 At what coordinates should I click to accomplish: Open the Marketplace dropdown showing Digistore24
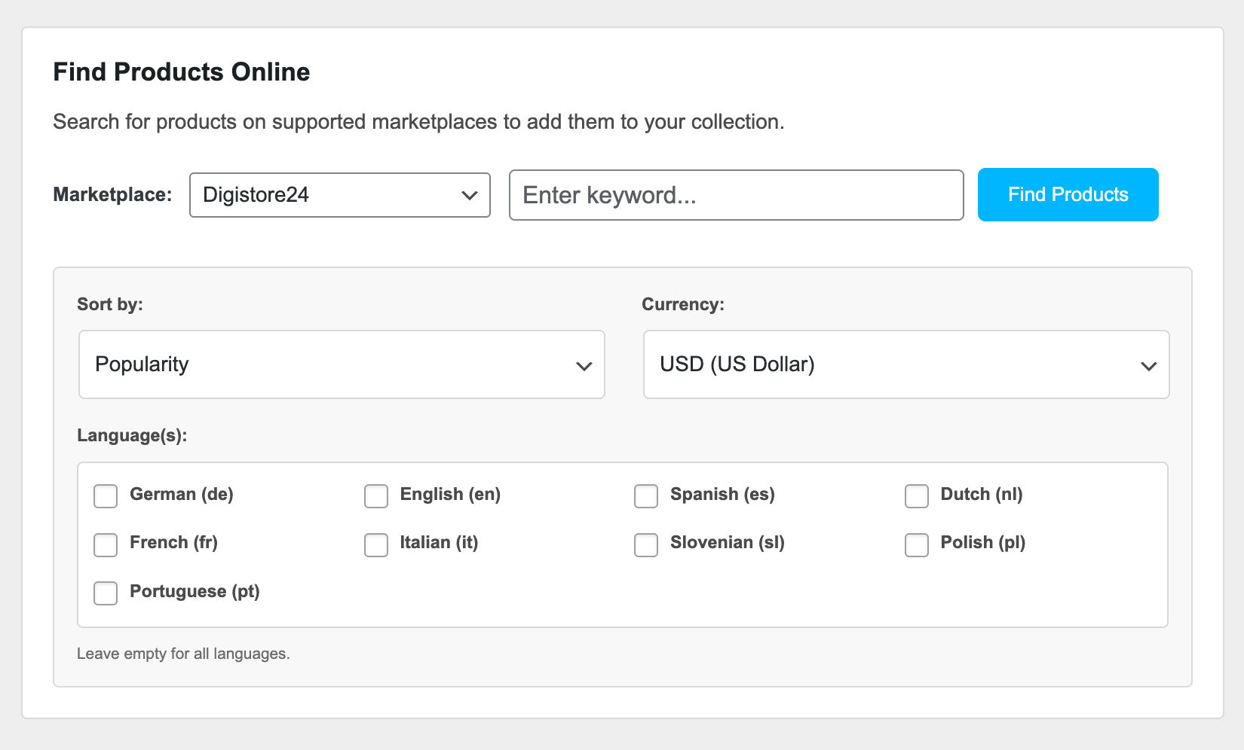coord(339,195)
